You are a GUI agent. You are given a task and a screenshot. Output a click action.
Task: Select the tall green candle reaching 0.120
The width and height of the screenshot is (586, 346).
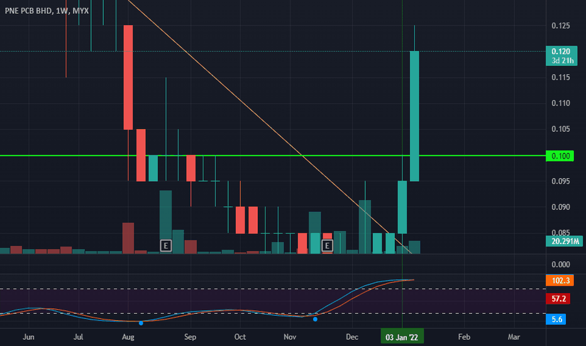tap(414, 116)
